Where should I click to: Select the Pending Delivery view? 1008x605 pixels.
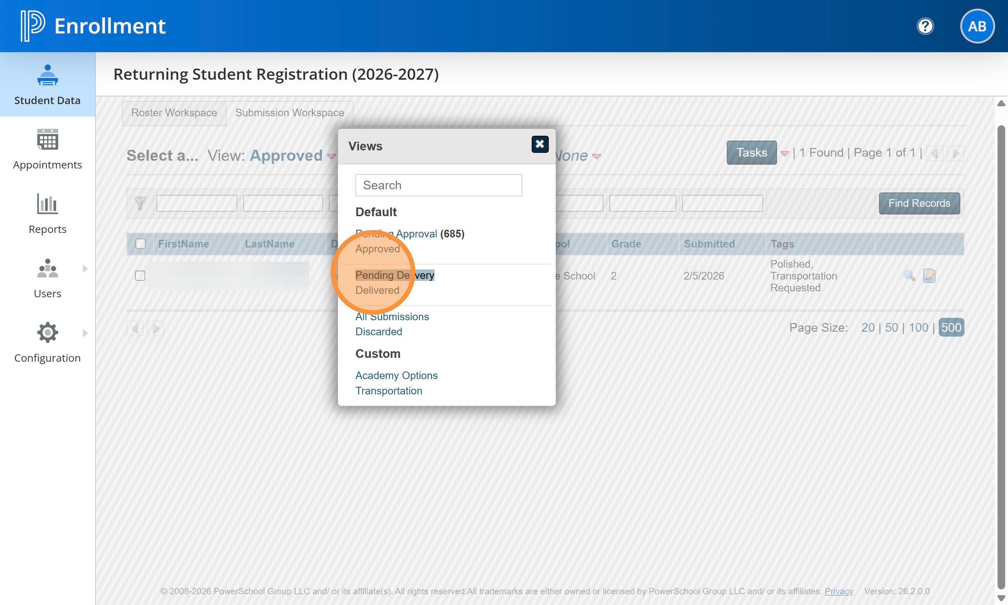click(394, 275)
